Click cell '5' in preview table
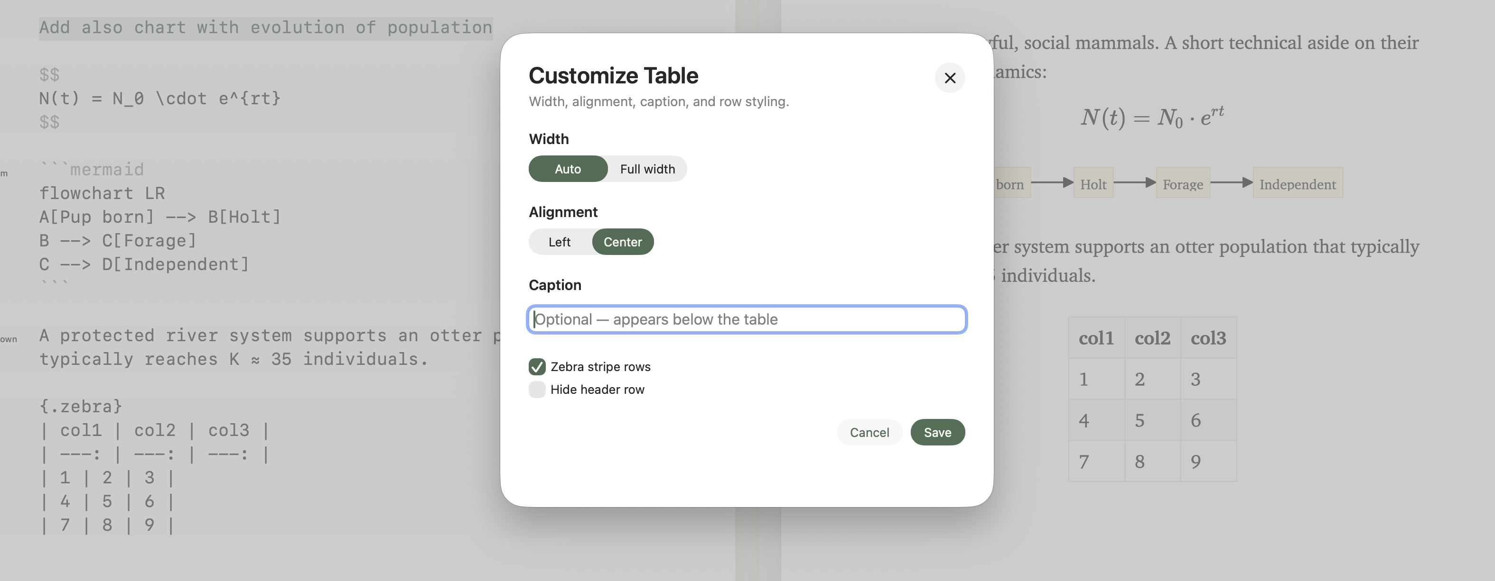The height and width of the screenshot is (581, 1495). click(x=1153, y=420)
